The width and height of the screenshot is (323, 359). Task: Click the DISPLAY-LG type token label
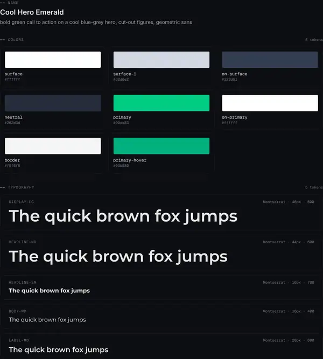point(22,202)
